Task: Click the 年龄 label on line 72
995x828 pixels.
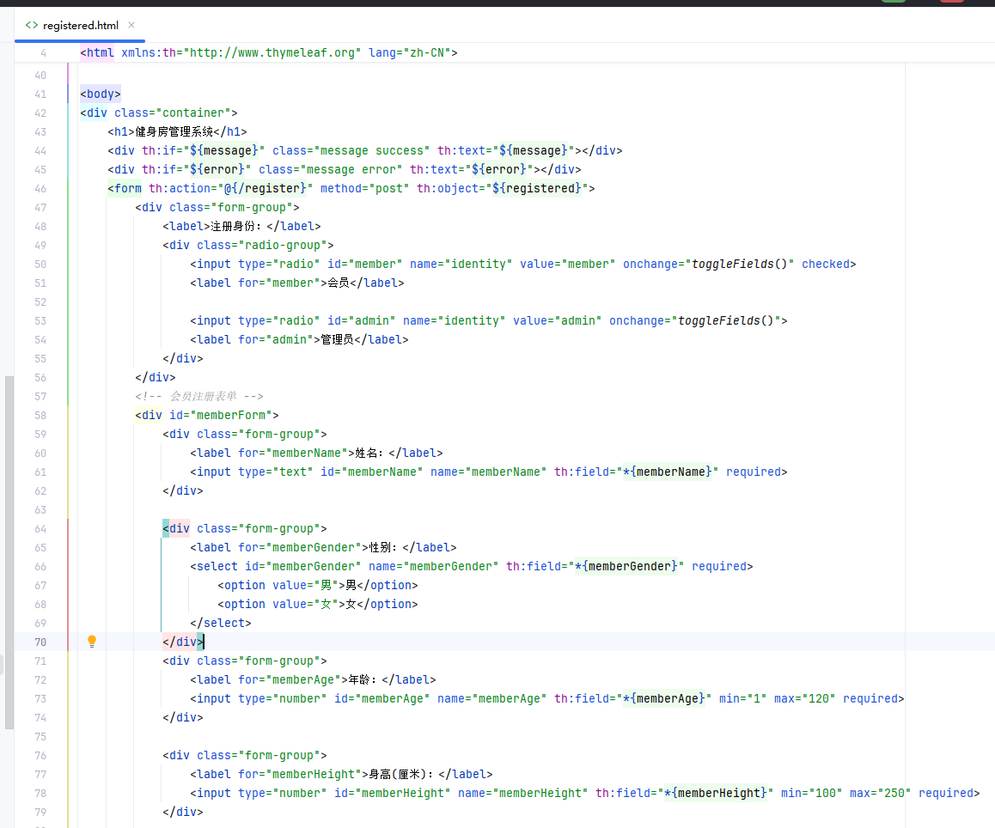Action: [313, 679]
